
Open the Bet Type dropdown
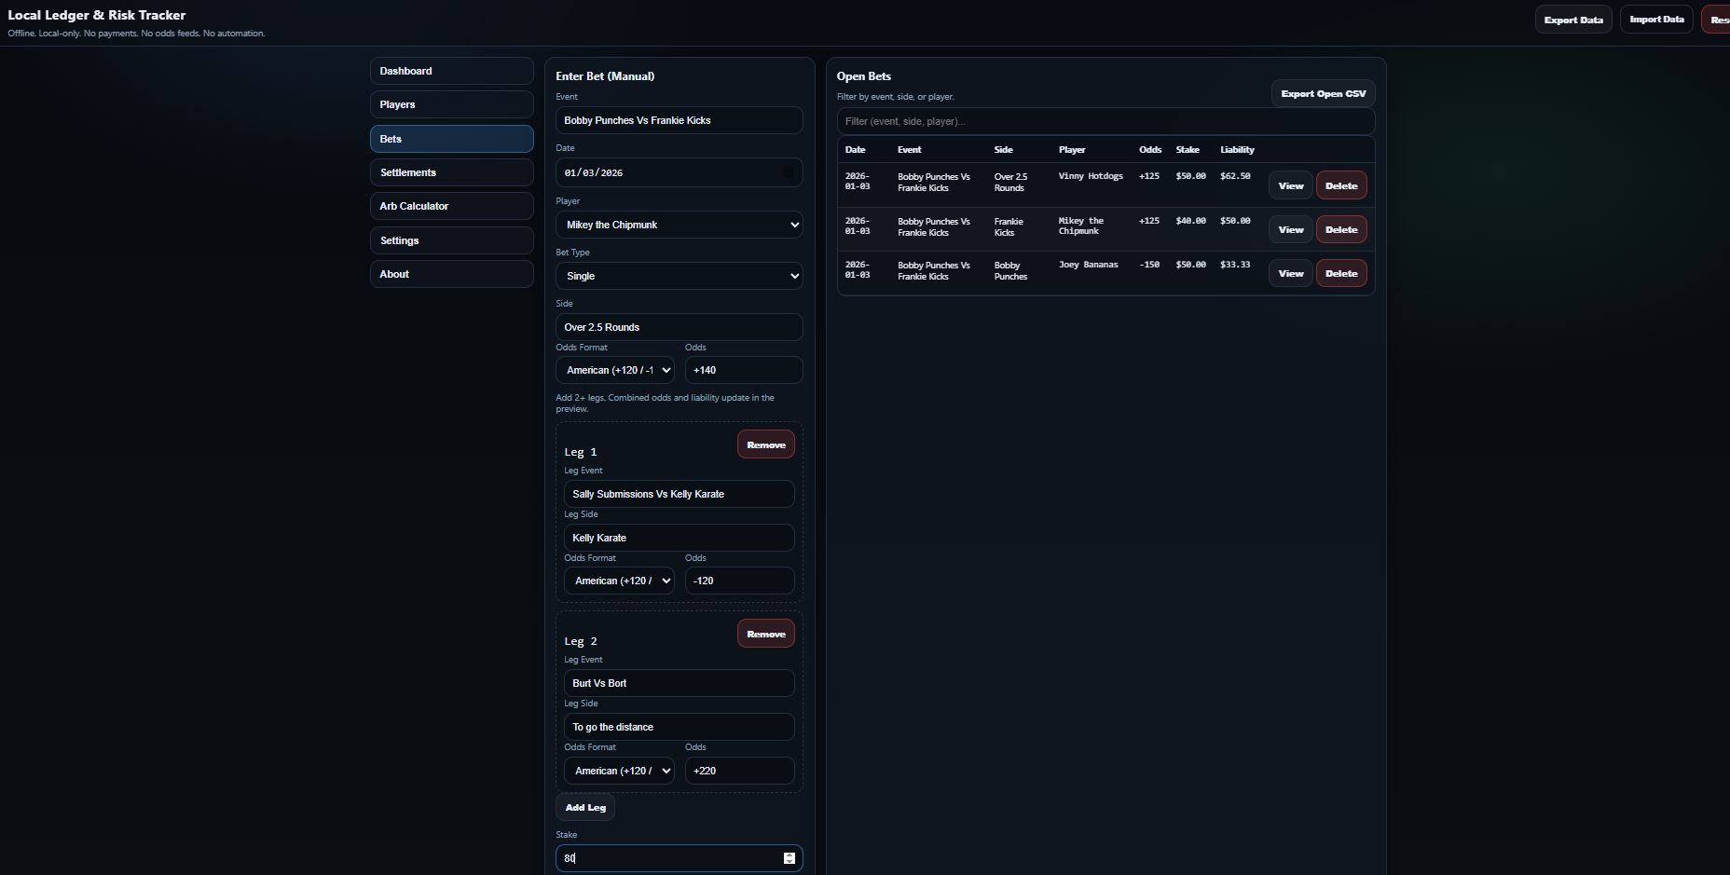tap(679, 276)
